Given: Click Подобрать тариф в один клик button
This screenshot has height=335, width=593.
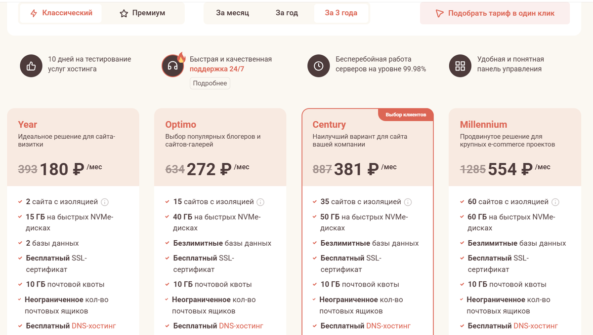Looking at the screenshot, I should (495, 13).
